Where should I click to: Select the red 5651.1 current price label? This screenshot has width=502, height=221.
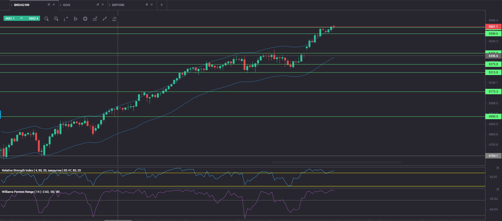493,27
